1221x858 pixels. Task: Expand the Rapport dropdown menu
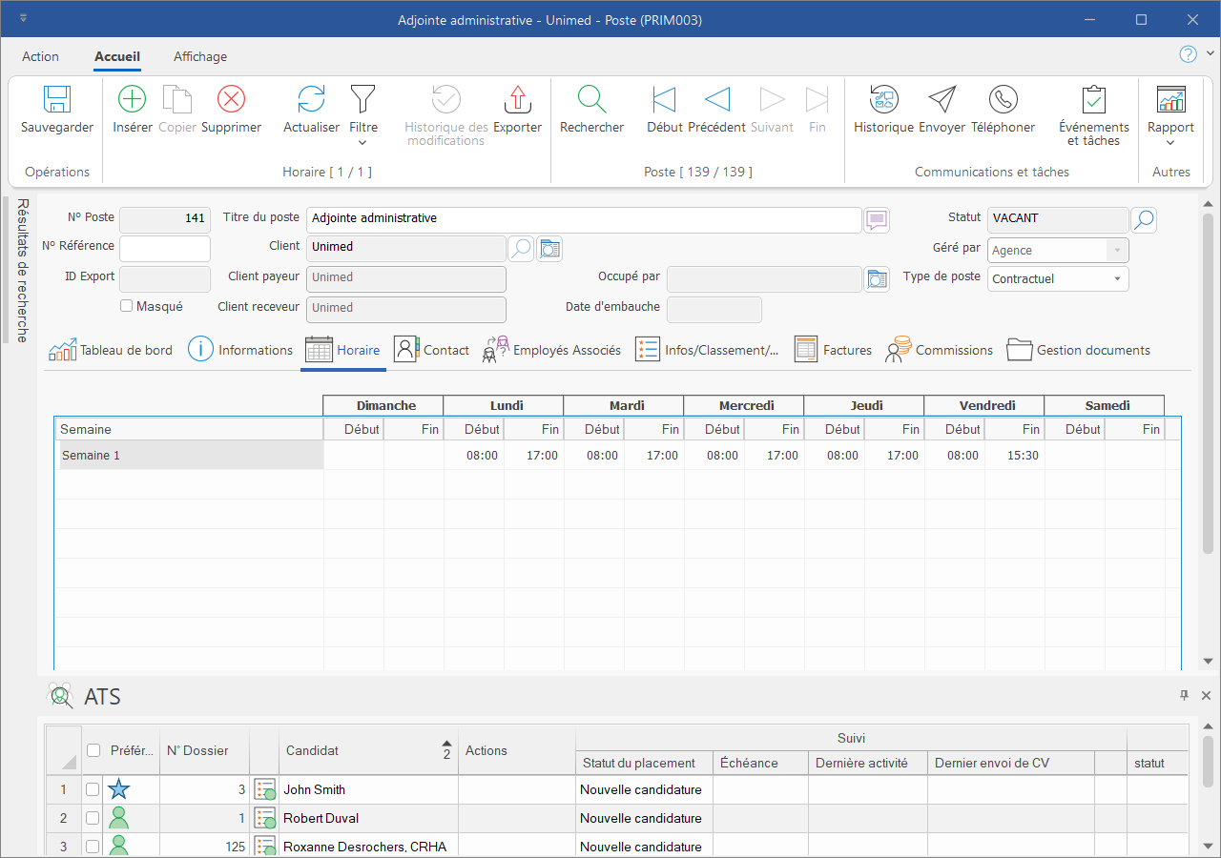[1170, 143]
